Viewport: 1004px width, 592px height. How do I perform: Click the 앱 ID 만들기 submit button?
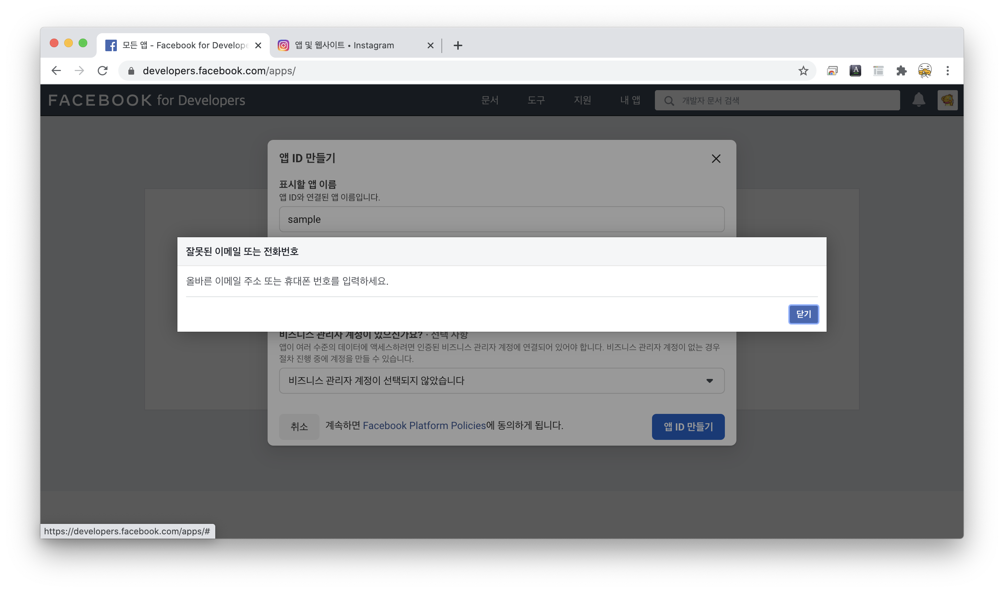point(688,427)
